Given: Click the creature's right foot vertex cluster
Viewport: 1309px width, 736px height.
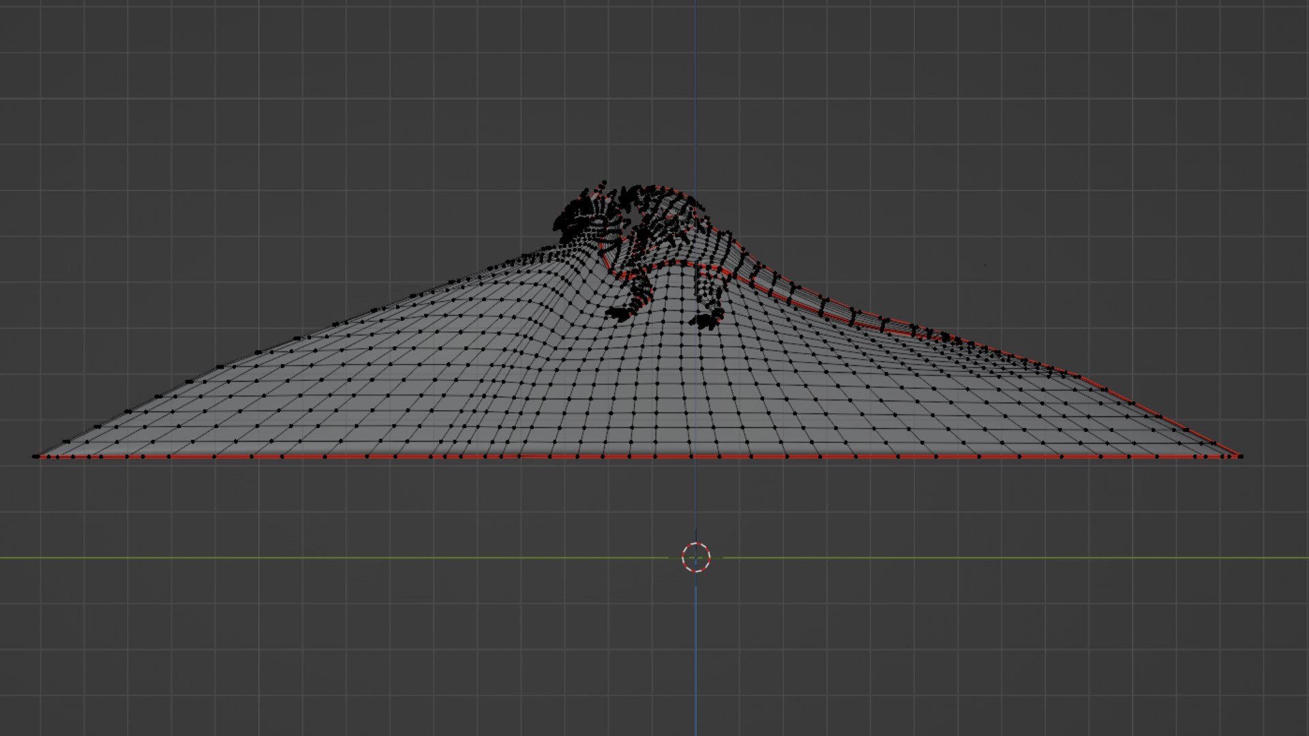Looking at the screenshot, I should coord(707,319).
